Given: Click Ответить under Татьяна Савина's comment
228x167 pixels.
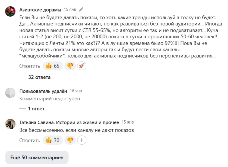Looking at the screenshot, I should click(x=30, y=140).
